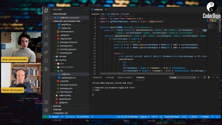222x125 pixels.
Task: Click in the terminal input area
Action: 155,94
